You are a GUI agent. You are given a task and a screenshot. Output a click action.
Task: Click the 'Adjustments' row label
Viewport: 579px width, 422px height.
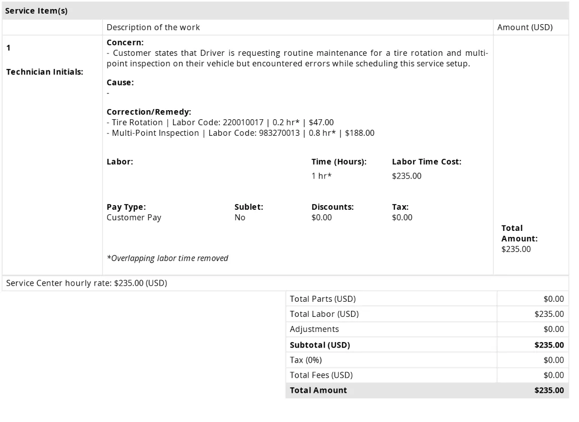coord(314,329)
